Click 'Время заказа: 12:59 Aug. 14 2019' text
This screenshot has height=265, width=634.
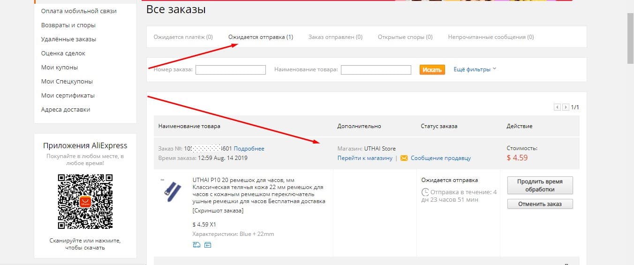(203, 158)
